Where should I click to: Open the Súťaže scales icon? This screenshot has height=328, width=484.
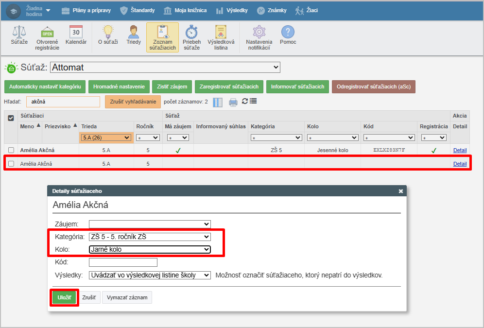(19, 32)
